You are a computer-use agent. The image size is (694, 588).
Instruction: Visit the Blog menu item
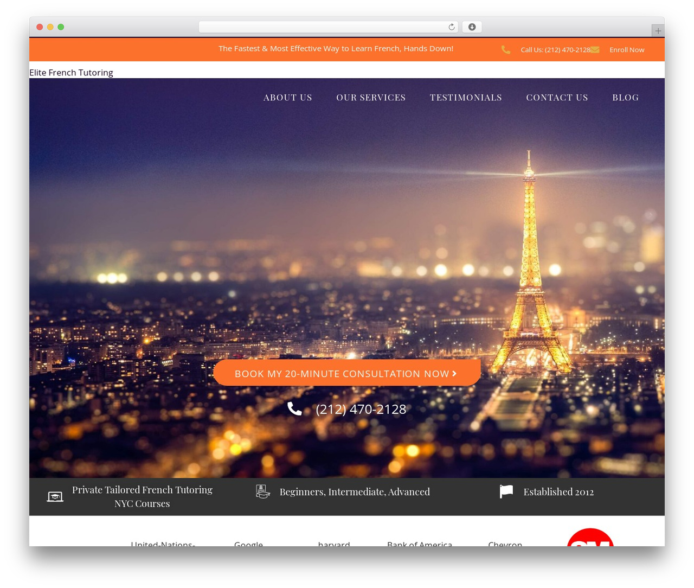click(x=626, y=97)
